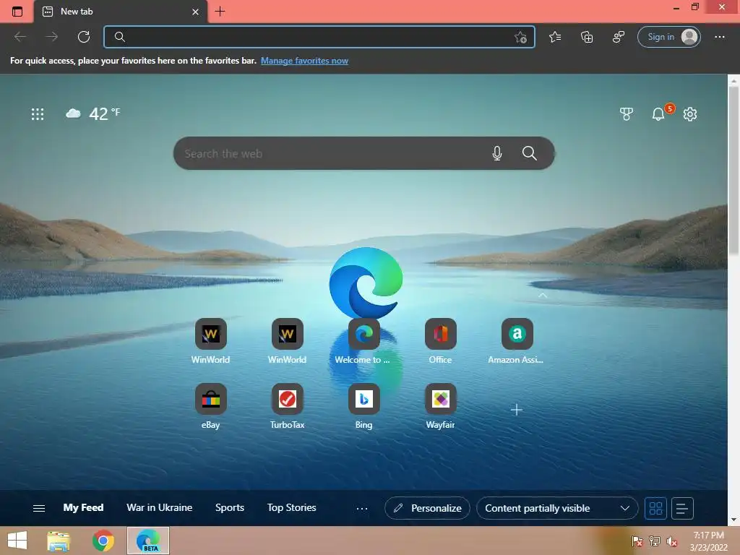
Task: Select the Sports feed tab
Action: [229, 508]
